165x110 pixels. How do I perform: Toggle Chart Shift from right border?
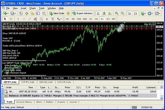click(x=135, y=13)
